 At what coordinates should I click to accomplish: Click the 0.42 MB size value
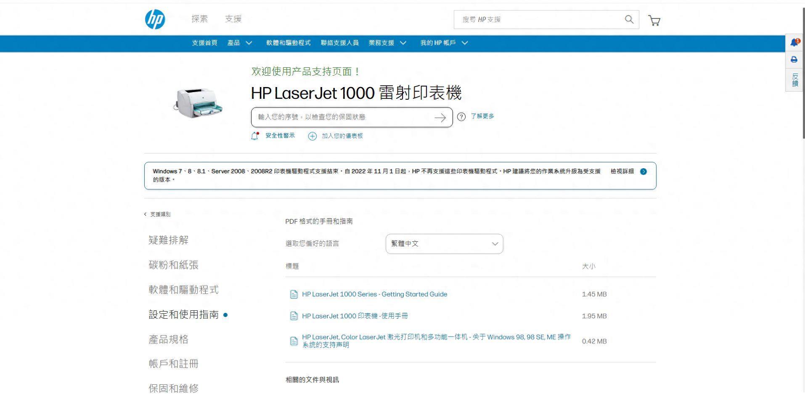coord(594,341)
